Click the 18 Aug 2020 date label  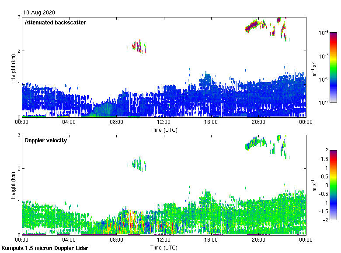tap(39, 13)
